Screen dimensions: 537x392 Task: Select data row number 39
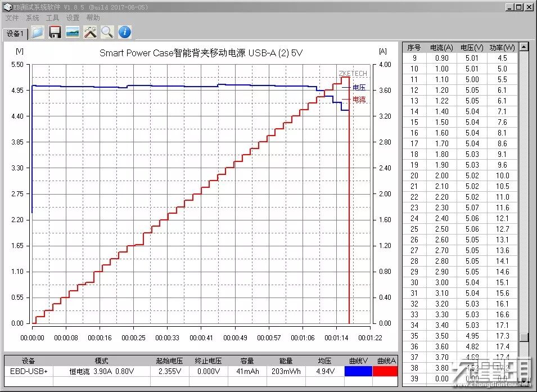(x=461, y=379)
